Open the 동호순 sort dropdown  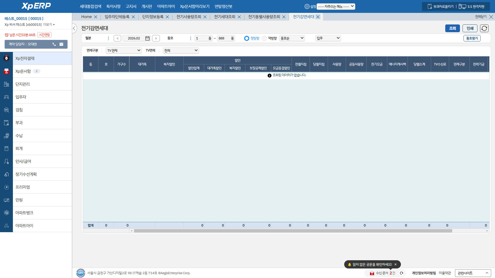coord(292,38)
